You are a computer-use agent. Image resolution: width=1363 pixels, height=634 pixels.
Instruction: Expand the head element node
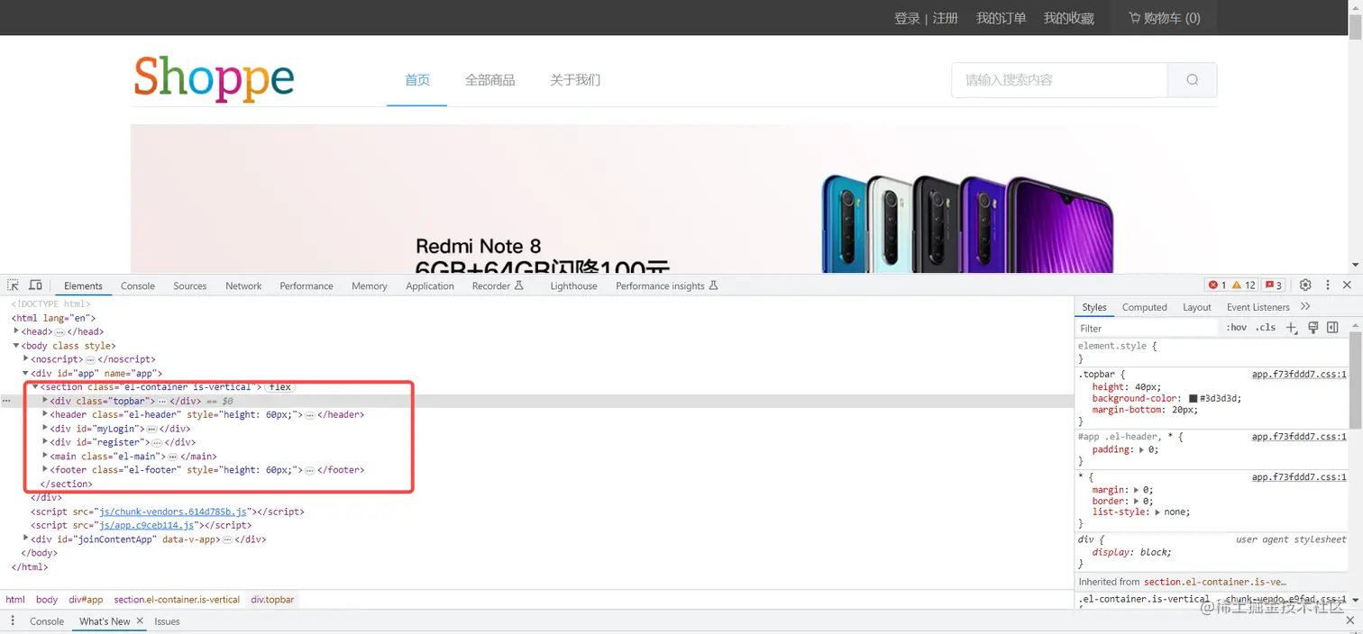pyautogui.click(x=16, y=331)
